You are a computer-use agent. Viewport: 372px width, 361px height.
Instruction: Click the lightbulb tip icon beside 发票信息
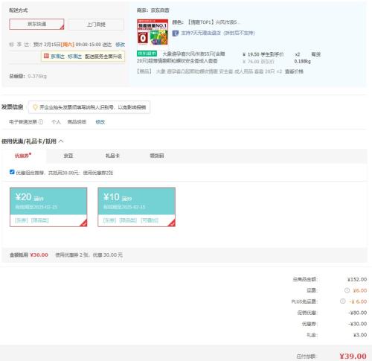35,107
